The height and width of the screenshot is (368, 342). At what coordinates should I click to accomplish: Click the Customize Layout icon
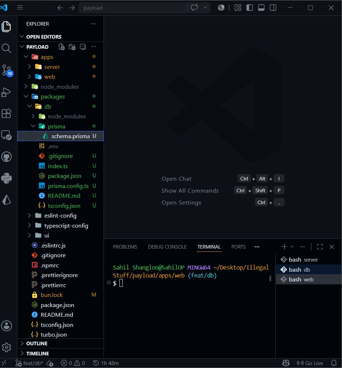[x=238, y=8]
